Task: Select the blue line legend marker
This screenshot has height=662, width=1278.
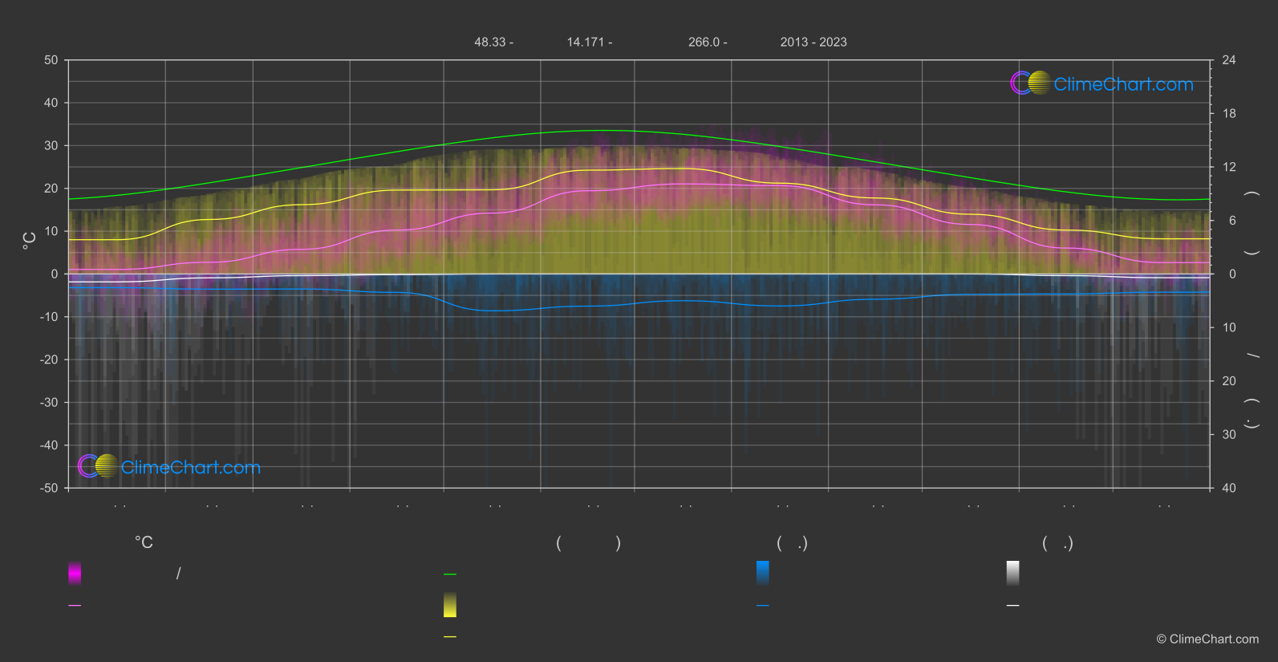Action: [763, 606]
